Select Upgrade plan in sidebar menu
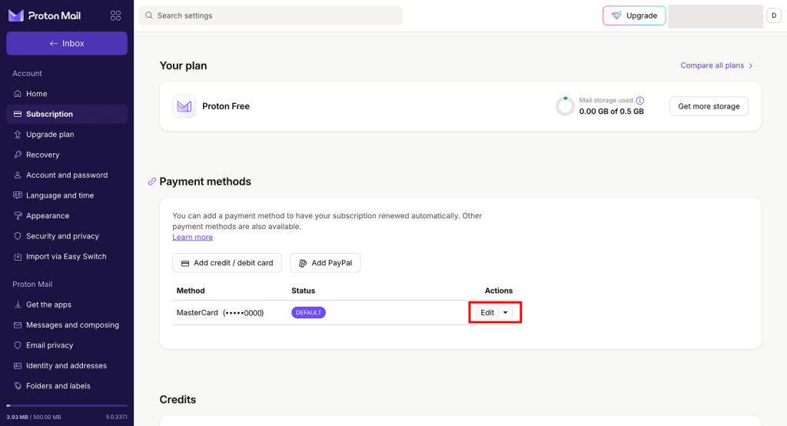The image size is (787, 426). [x=50, y=135]
